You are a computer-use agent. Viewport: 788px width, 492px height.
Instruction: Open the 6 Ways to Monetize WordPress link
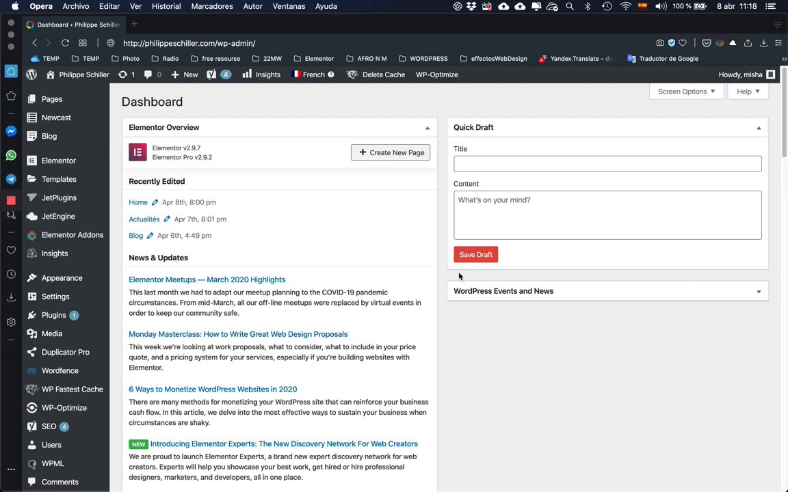pyautogui.click(x=213, y=389)
